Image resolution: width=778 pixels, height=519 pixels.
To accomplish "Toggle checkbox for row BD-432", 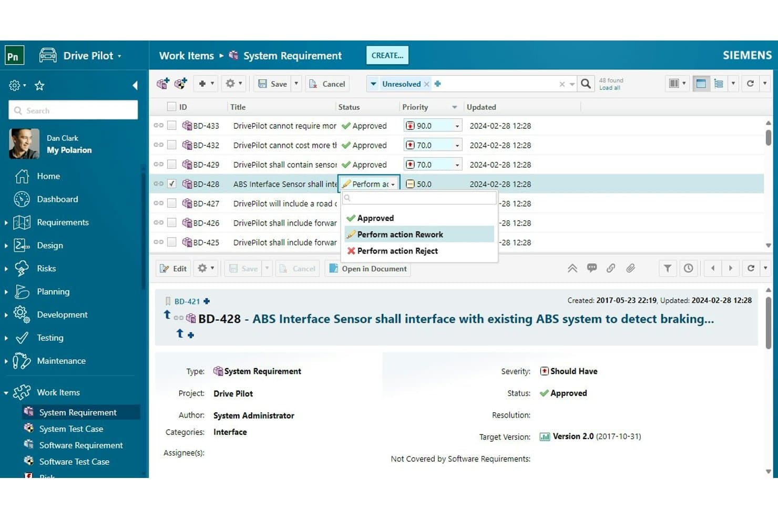I will (x=171, y=145).
